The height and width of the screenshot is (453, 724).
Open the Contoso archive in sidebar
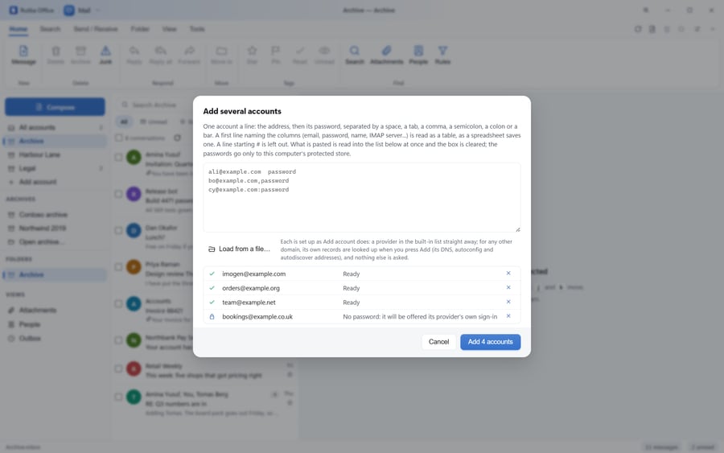(55, 215)
